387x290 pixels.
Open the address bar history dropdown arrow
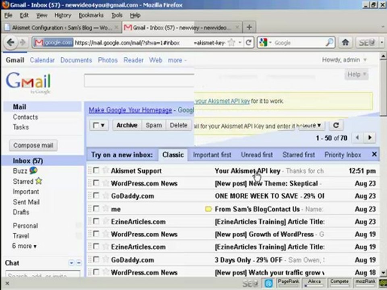click(x=240, y=43)
